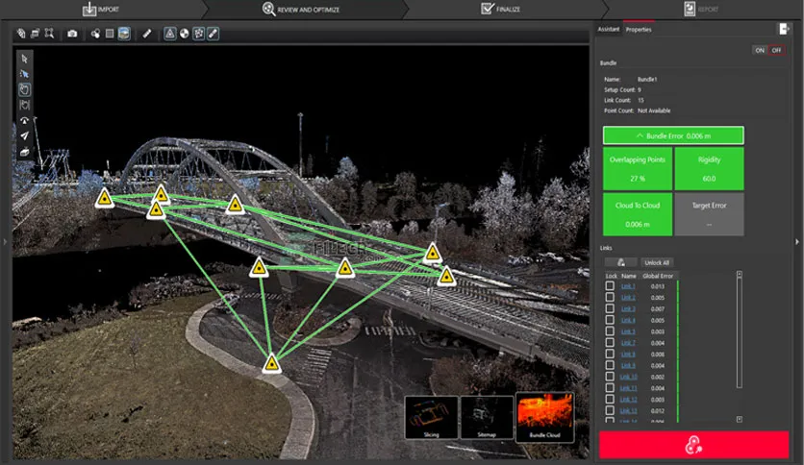Image resolution: width=804 pixels, height=465 pixels.
Task: Toggle the setup triangle markers icon
Action: point(169,34)
